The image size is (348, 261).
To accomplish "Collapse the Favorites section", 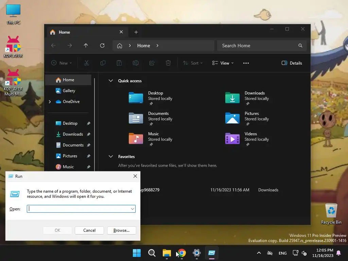I will click(111, 156).
